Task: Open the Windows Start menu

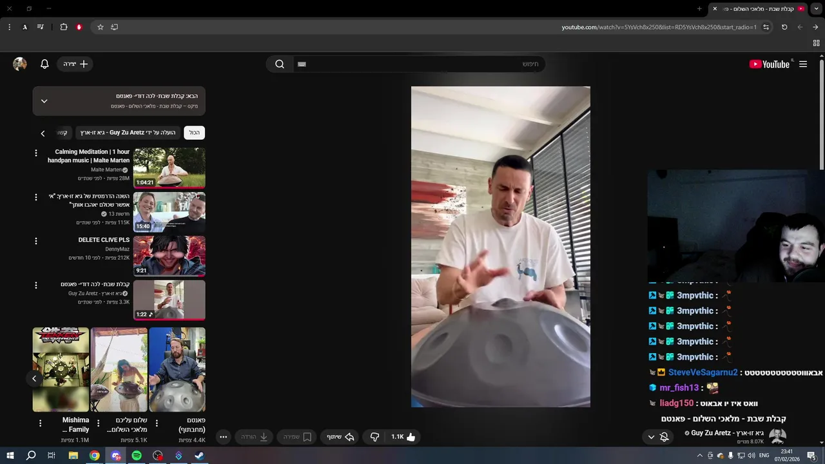Action: pos(10,456)
